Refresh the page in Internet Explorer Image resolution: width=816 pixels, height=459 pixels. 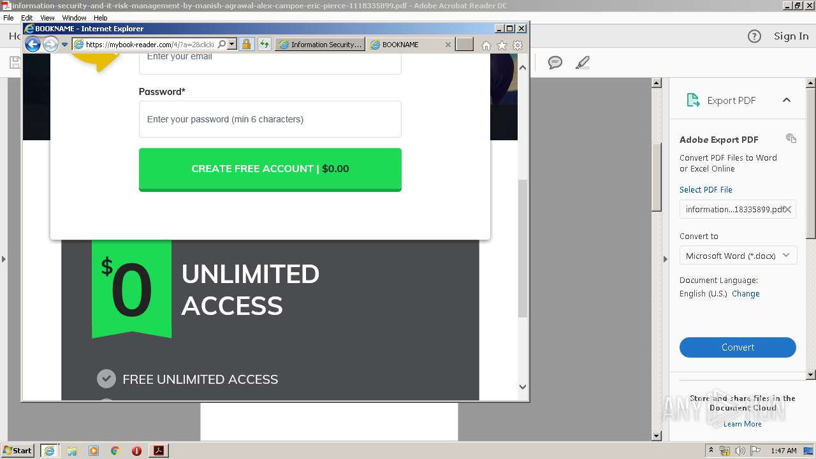(264, 45)
